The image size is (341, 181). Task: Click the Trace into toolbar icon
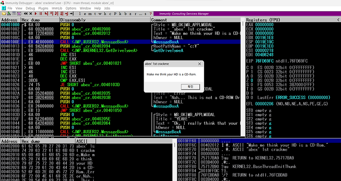click(x=56, y=14)
